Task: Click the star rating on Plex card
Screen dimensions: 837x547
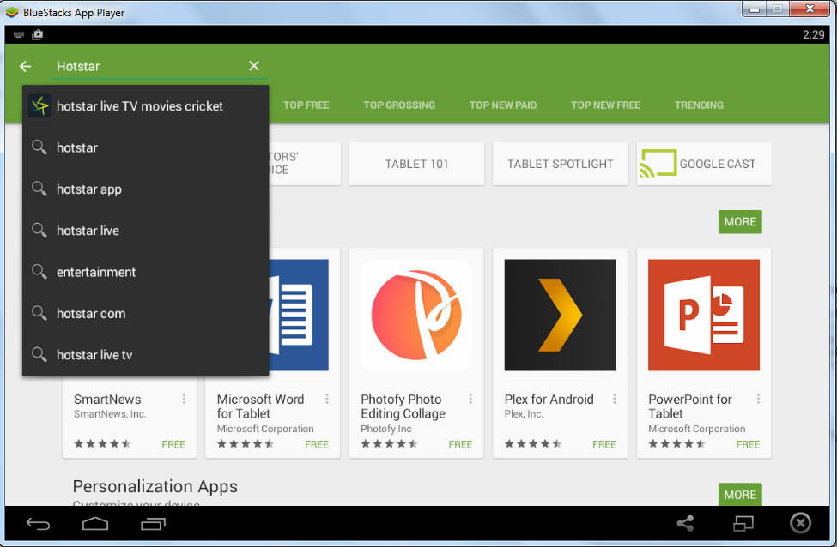Action: (533, 443)
